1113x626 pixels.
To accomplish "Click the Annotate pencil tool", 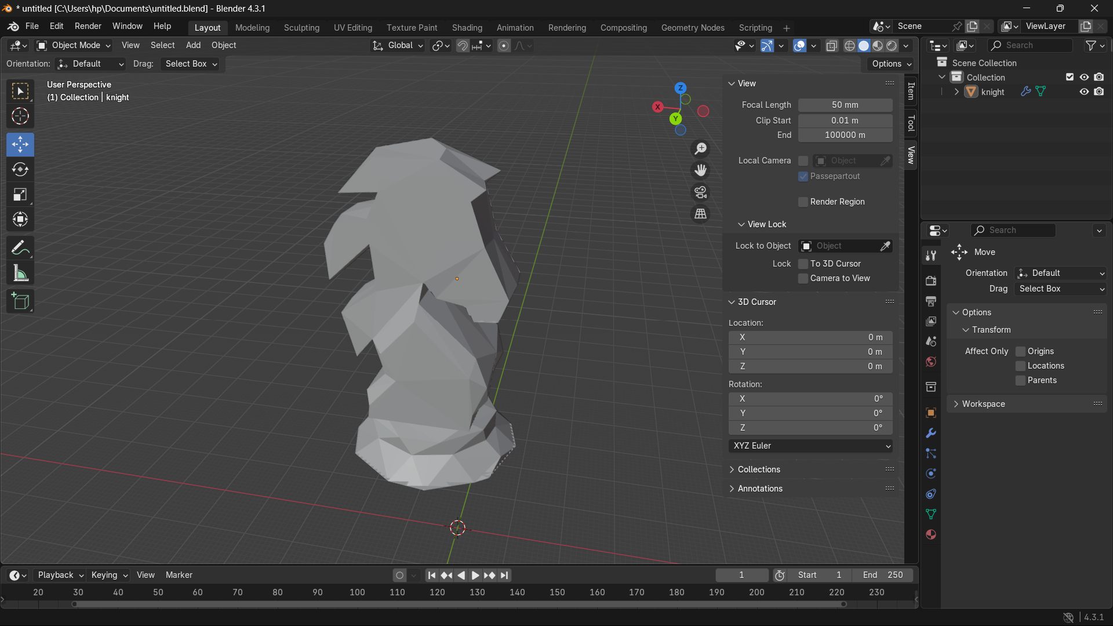I will (x=20, y=248).
